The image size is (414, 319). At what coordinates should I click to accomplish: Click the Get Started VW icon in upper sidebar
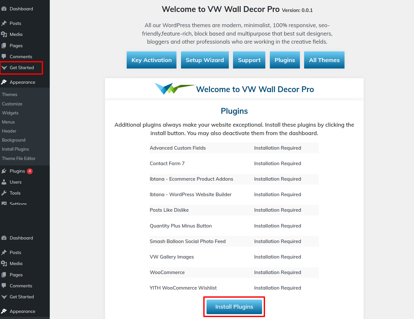(x=4, y=68)
